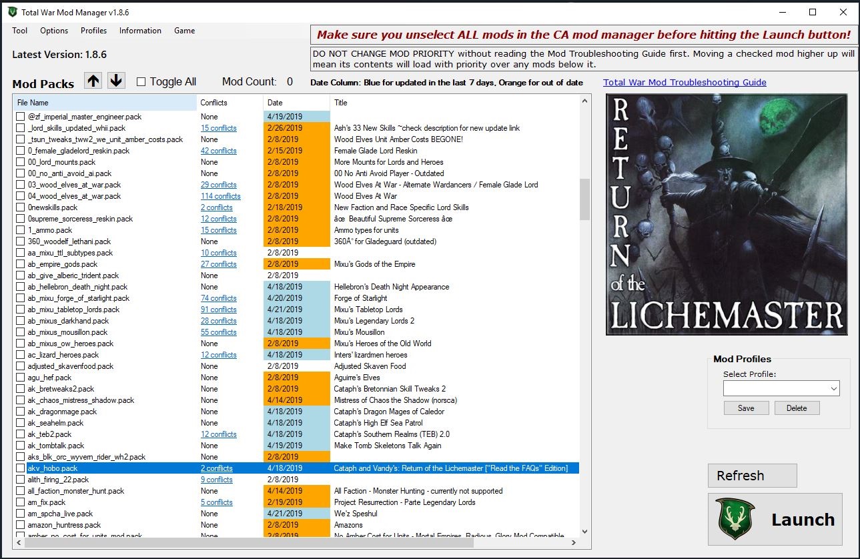
Task: Tick the amazon_huntress.pack checkbox
Action: 21,525
